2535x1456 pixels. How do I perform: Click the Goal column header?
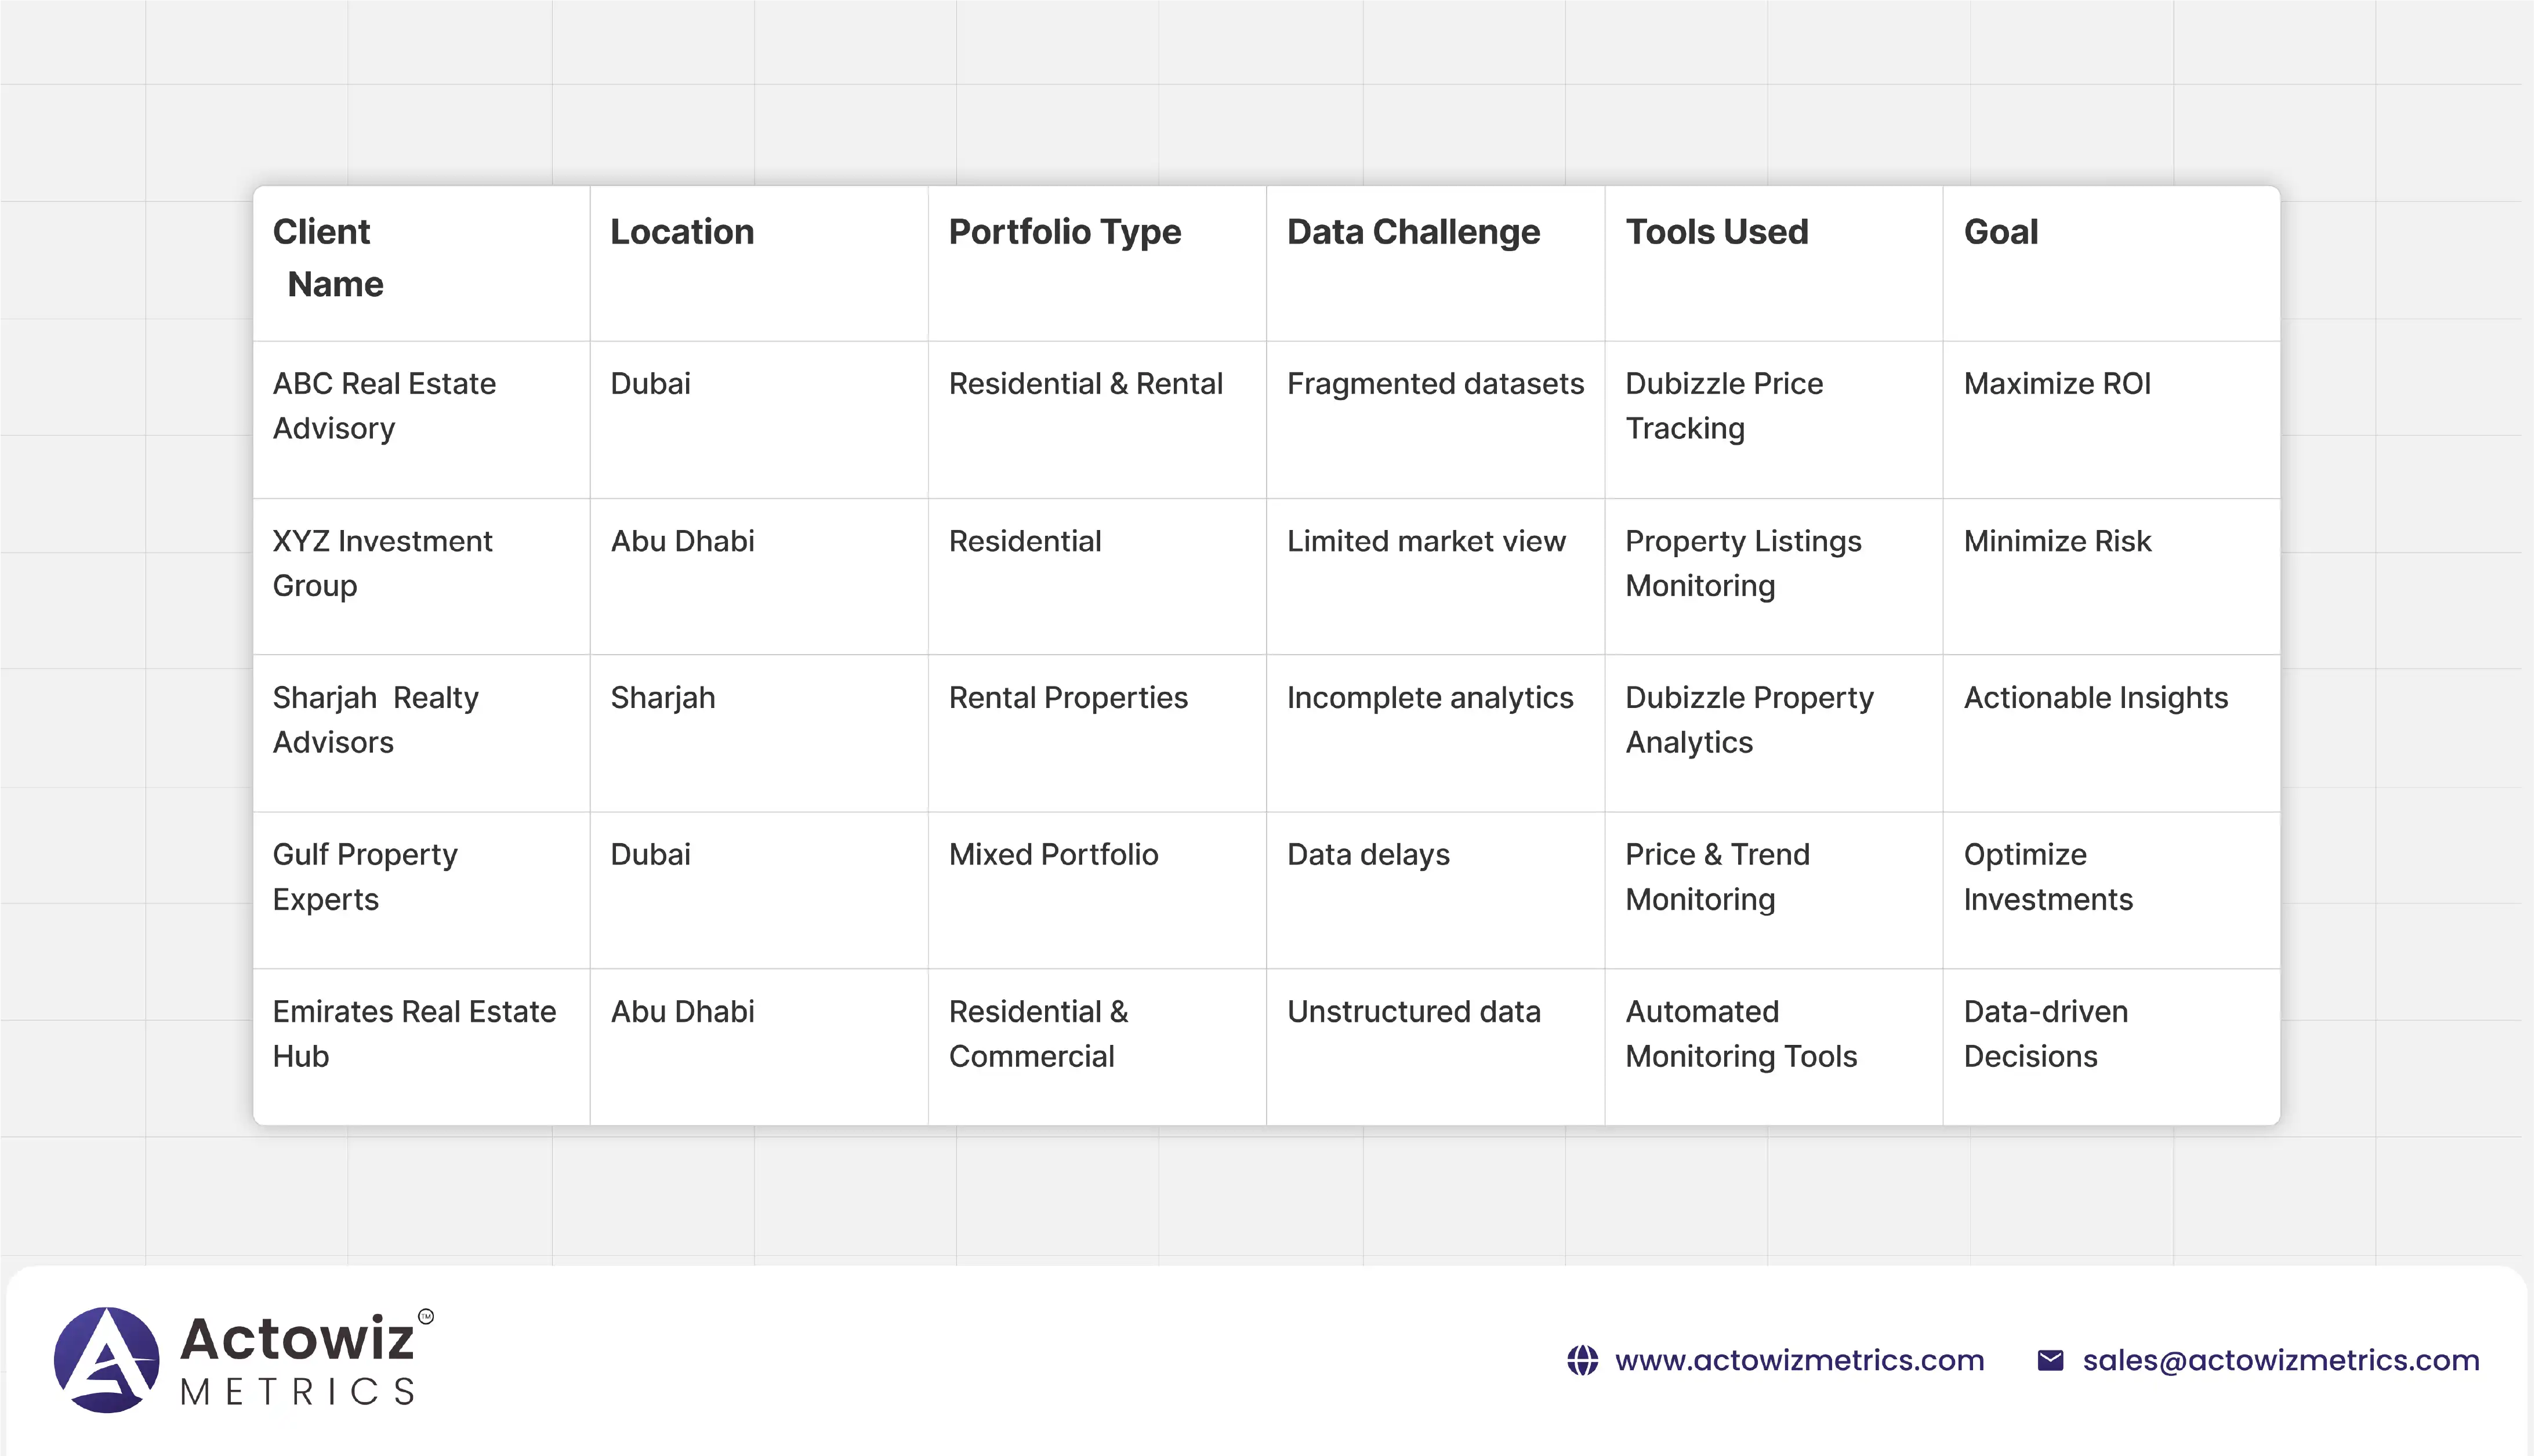point(2000,232)
